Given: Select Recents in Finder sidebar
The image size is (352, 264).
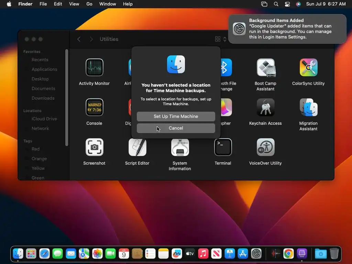Looking at the screenshot, I should coord(40,60).
